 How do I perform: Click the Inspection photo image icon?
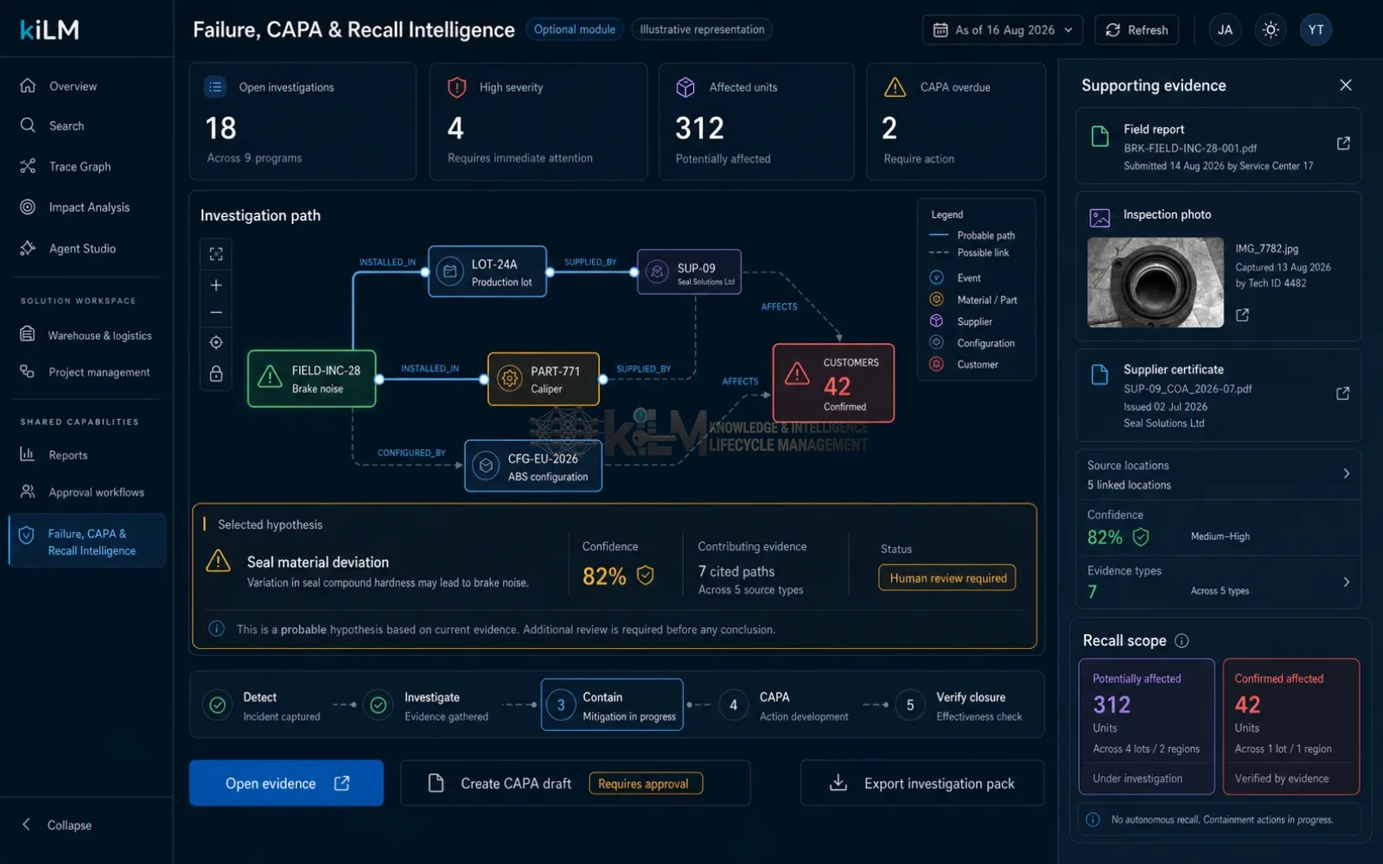click(1099, 218)
